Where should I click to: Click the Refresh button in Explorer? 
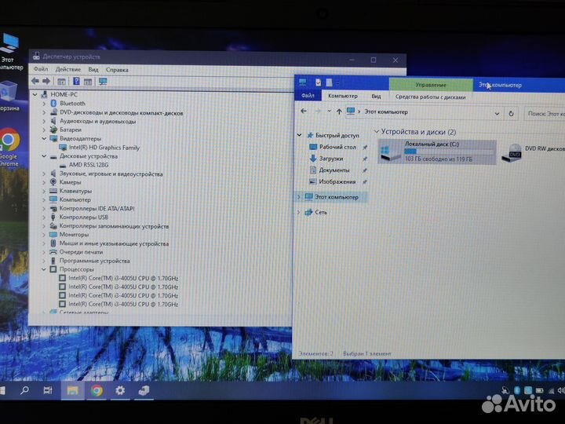511,114
